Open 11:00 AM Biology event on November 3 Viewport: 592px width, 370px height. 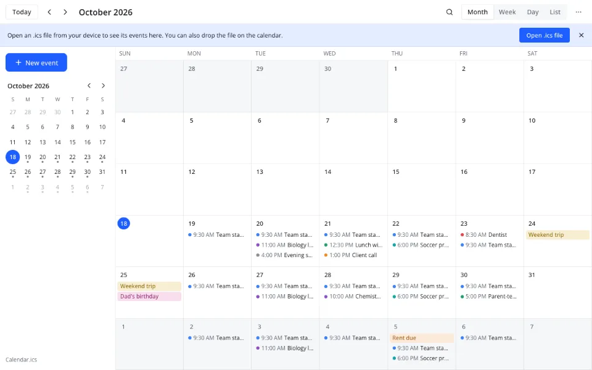284,348
